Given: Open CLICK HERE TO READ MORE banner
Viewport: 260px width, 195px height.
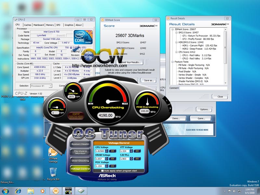Looking at the screenshot, I should (x=197, y=130).
